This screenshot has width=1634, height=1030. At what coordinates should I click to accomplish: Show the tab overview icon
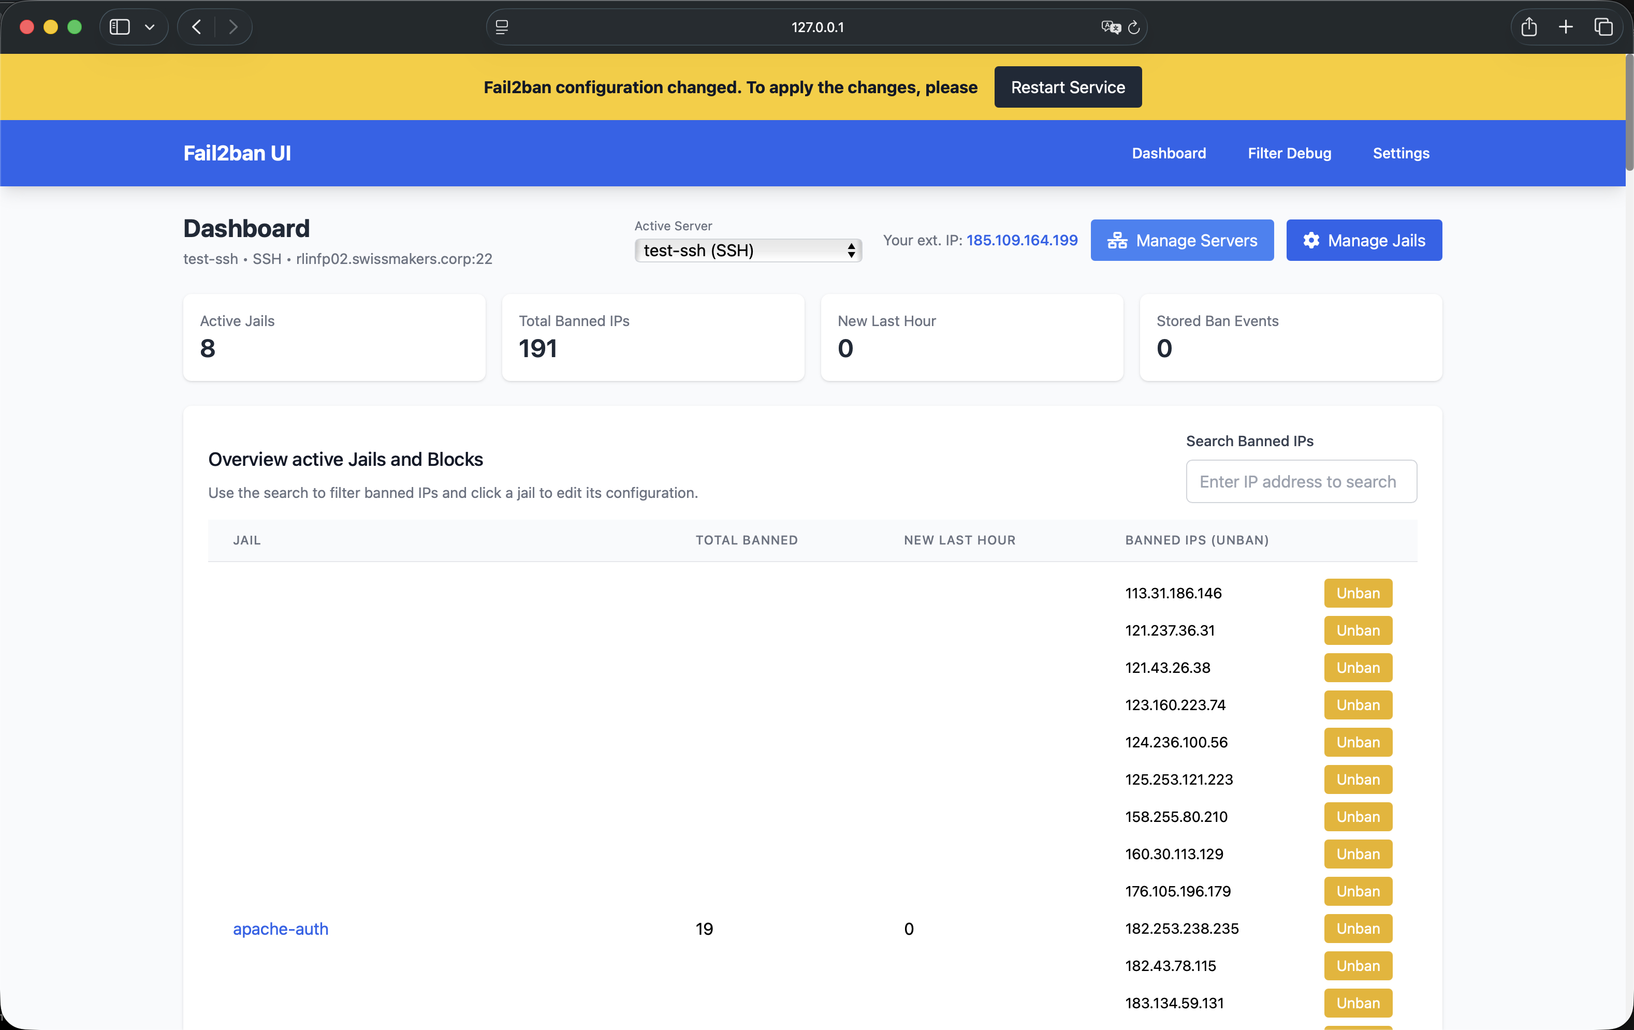coord(1603,27)
